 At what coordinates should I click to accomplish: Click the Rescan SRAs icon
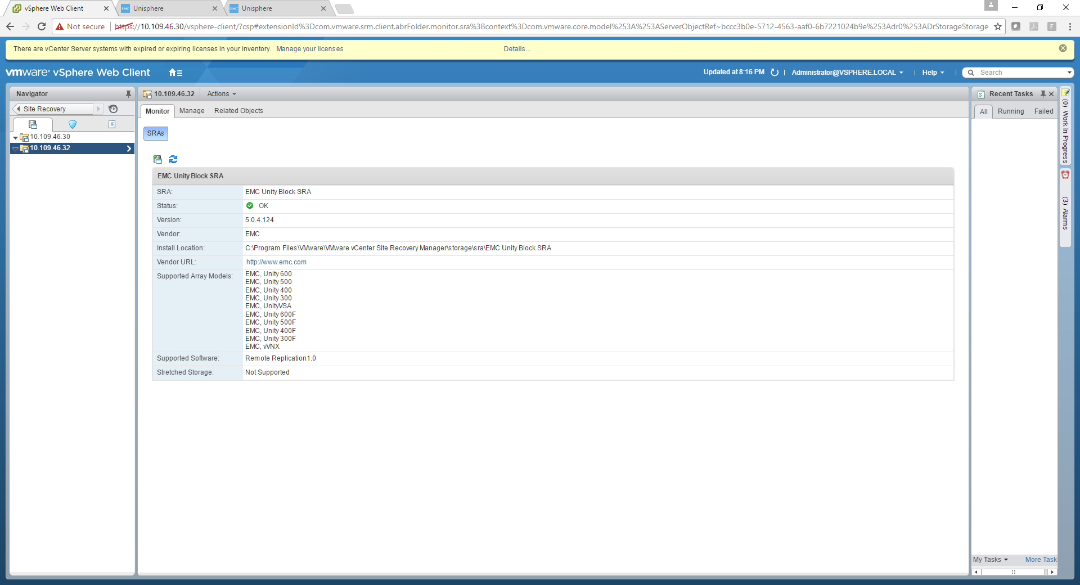click(x=157, y=160)
